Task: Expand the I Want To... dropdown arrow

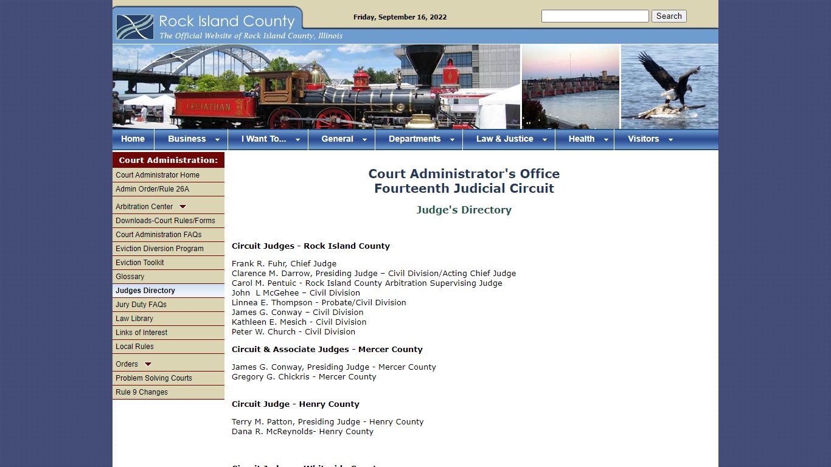Action: 297,140
